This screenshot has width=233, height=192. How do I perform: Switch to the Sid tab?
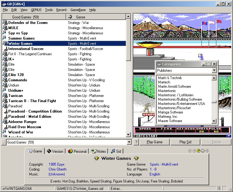(116, 151)
